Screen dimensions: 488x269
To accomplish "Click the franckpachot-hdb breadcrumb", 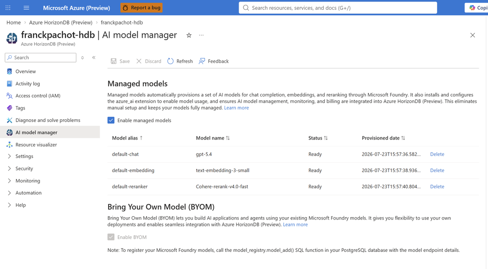I will [x=122, y=22].
